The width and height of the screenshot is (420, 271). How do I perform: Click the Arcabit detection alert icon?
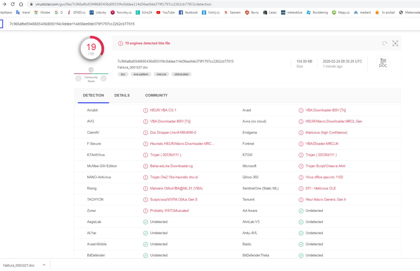coord(146,110)
